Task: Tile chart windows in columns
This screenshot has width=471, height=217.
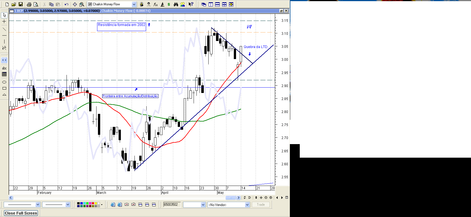Action: tap(211, 4)
